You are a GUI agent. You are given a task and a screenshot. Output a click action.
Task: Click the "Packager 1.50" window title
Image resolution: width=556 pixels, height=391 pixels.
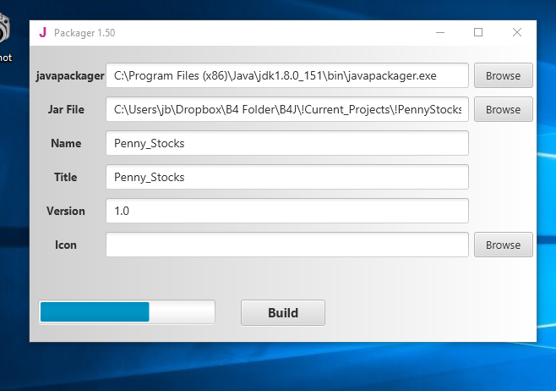[84, 33]
